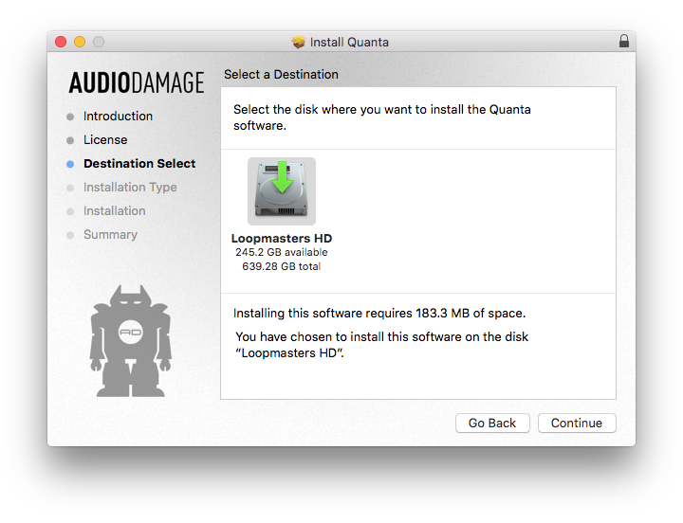Close the installer window
This screenshot has height=523, width=683.
click(61, 42)
